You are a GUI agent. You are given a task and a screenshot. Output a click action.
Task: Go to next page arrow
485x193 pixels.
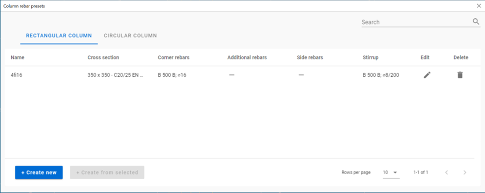[464, 173]
